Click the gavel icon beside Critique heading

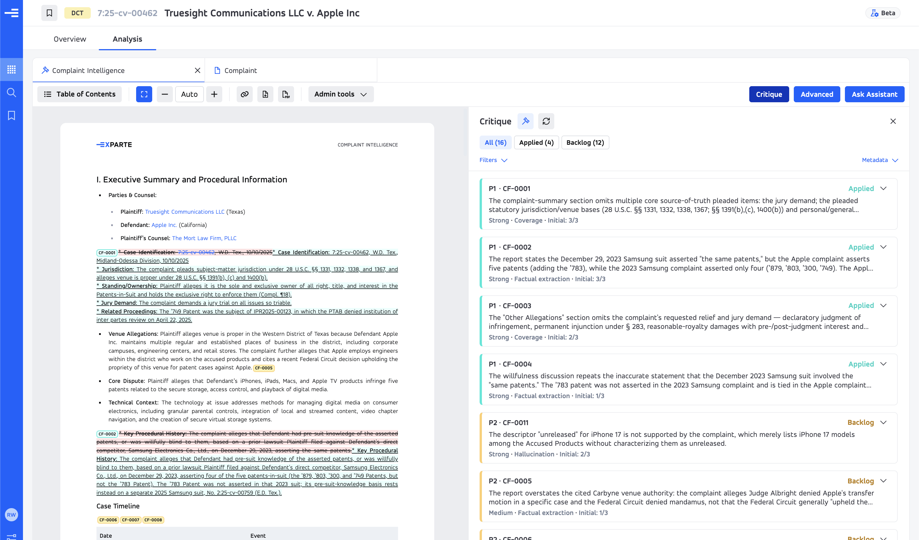[x=526, y=121]
